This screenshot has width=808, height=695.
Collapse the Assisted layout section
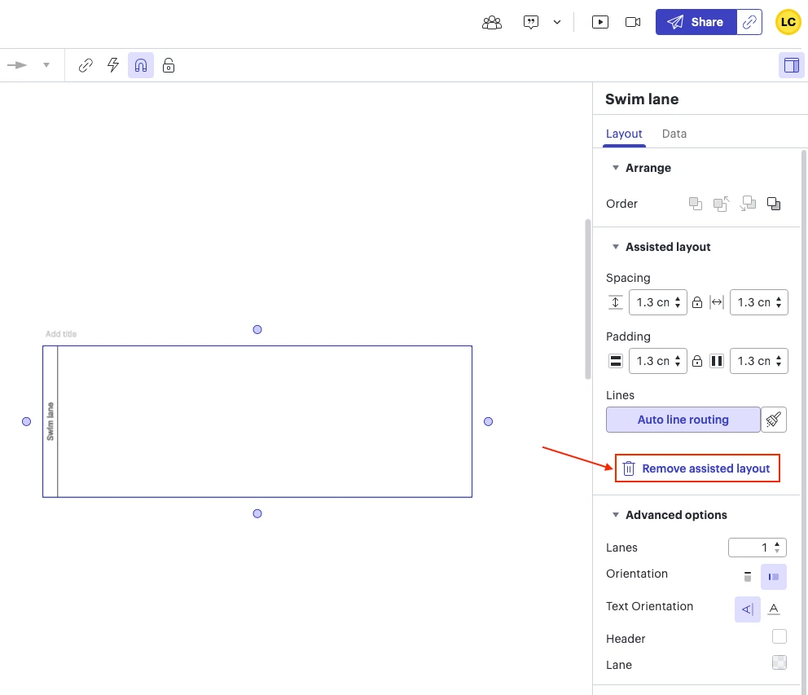coord(615,247)
